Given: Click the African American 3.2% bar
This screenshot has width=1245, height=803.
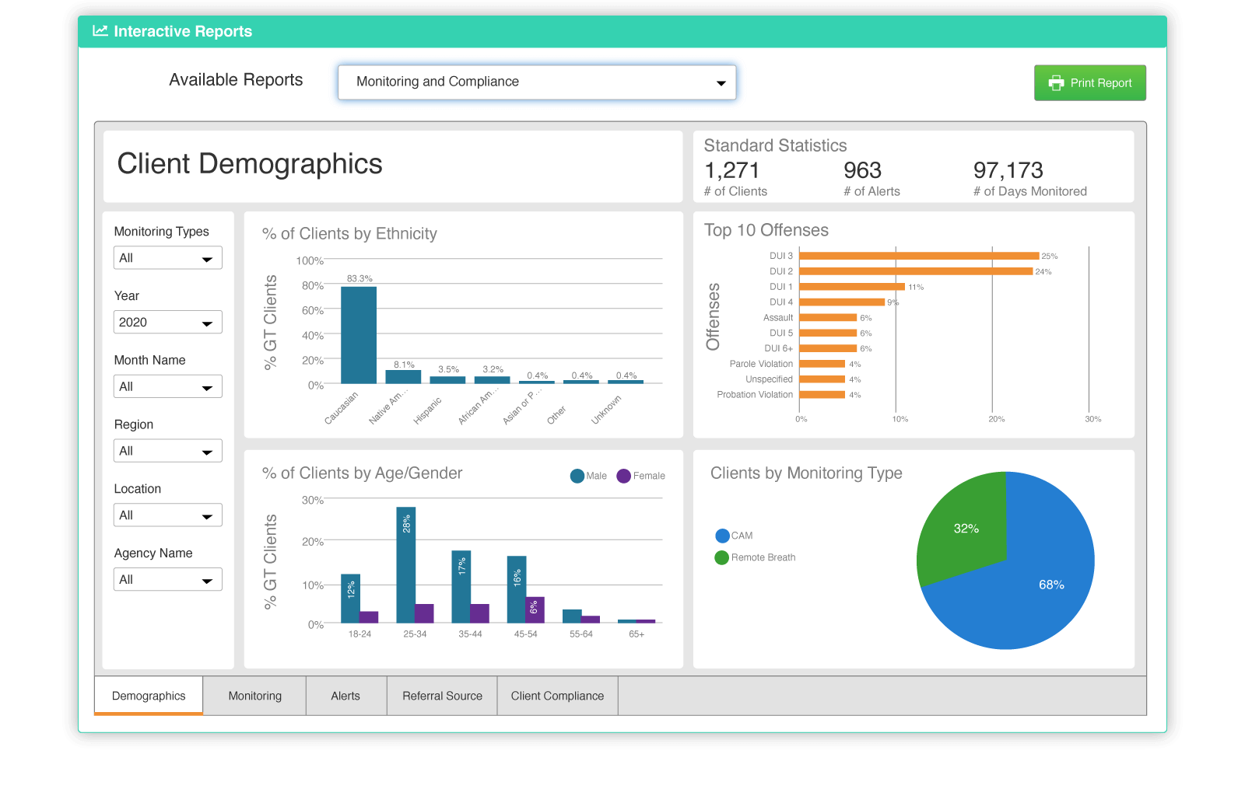Looking at the screenshot, I should (492, 380).
